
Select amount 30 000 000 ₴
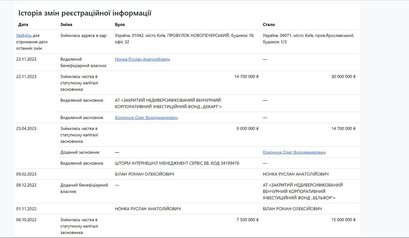(343, 77)
